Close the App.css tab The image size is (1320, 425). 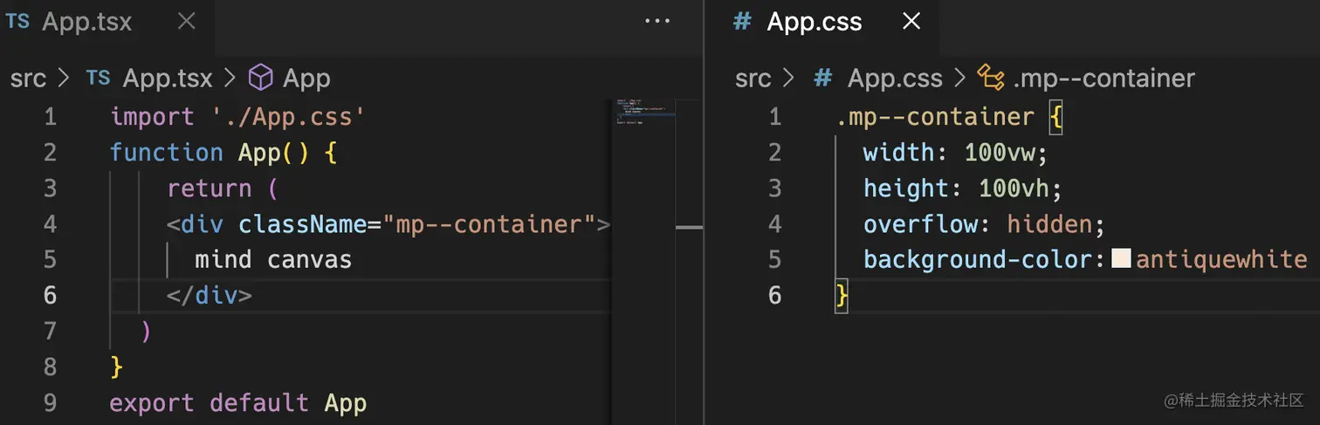[x=911, y=22]
